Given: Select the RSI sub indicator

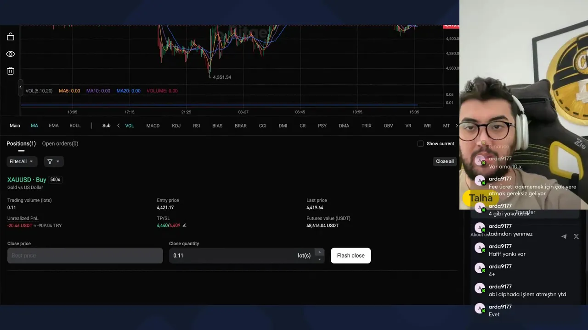Looking at the screenshot, I should [x=197, y=126].
